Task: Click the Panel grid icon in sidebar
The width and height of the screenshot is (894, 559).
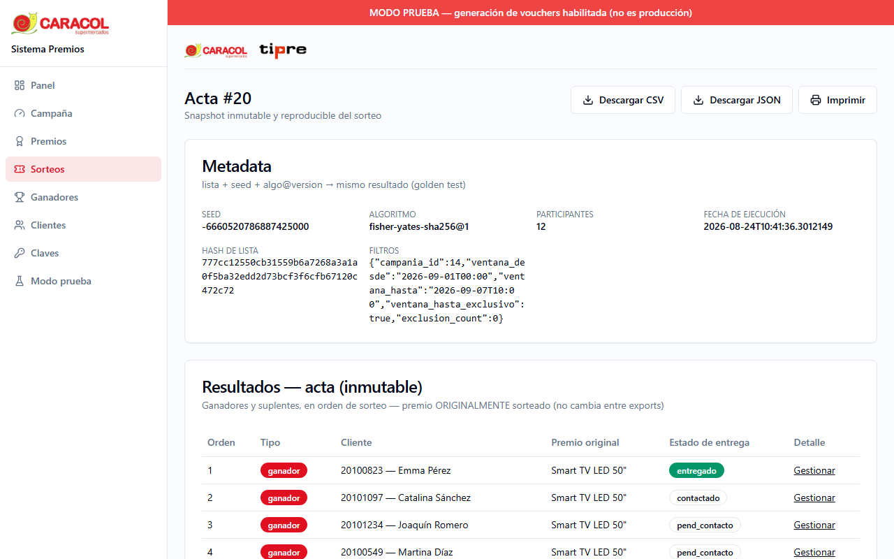Action: [20, 85]
